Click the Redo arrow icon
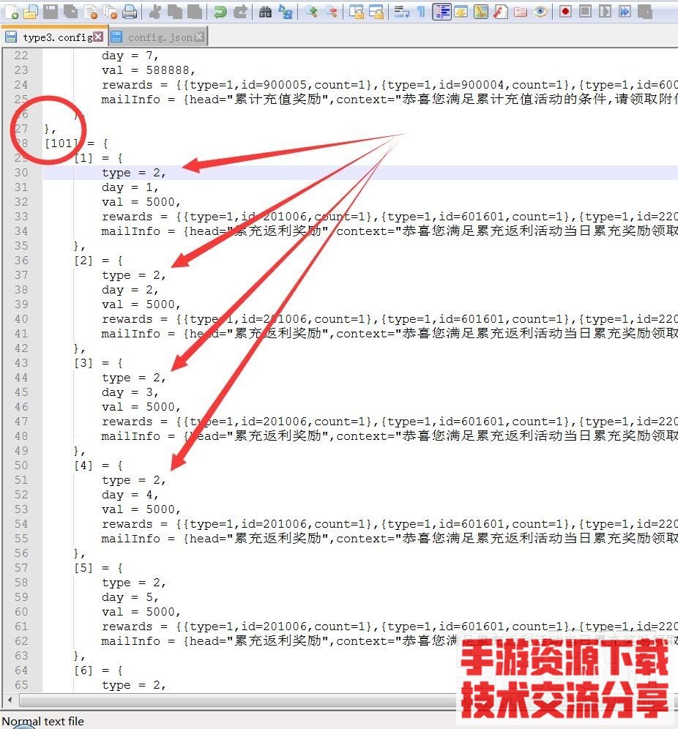The image size is (678, 729). (x=239, y=12)
